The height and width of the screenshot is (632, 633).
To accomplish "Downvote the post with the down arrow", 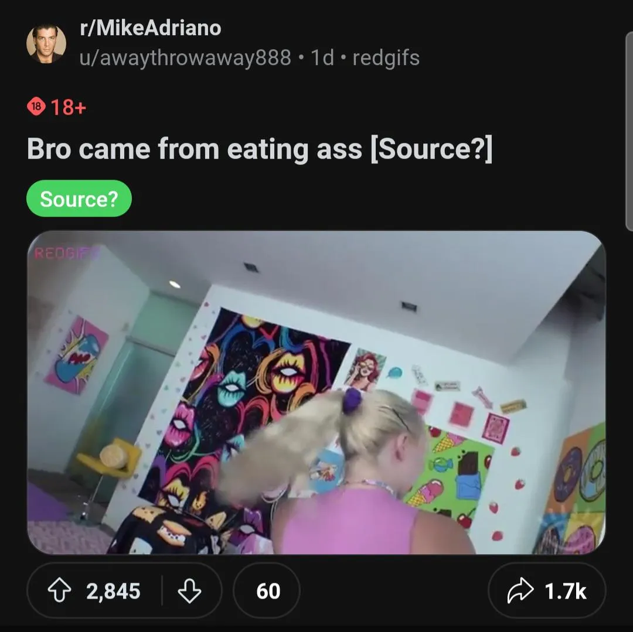I will (189, 591).
